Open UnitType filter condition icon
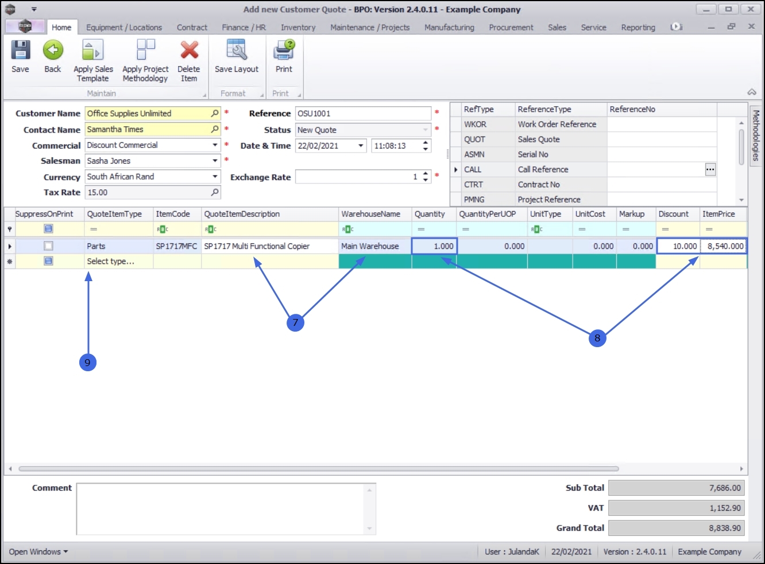Viewport: 765px width, 564px height. coord(536,230)
